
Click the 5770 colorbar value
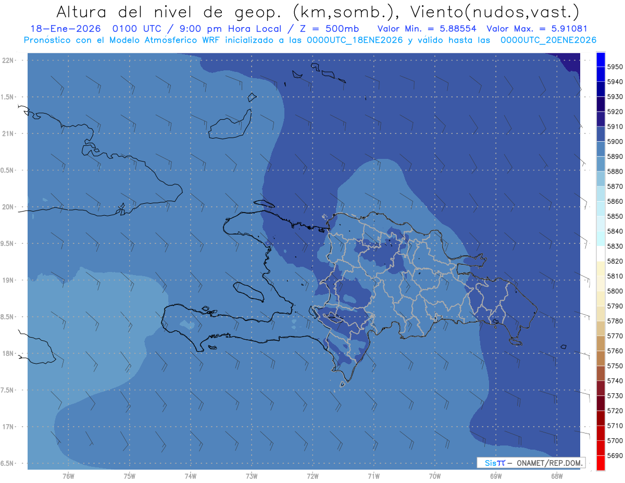point(615,336)
